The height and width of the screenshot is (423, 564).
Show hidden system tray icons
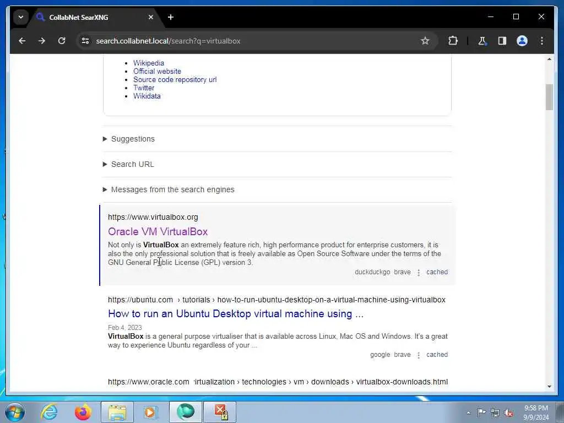tap(468, 413)
